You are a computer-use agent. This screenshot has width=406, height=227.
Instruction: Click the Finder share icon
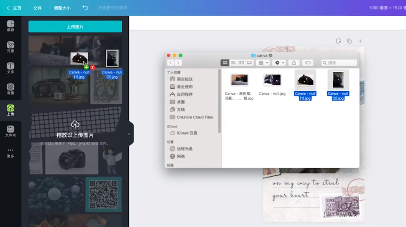[x=294, y=62]
